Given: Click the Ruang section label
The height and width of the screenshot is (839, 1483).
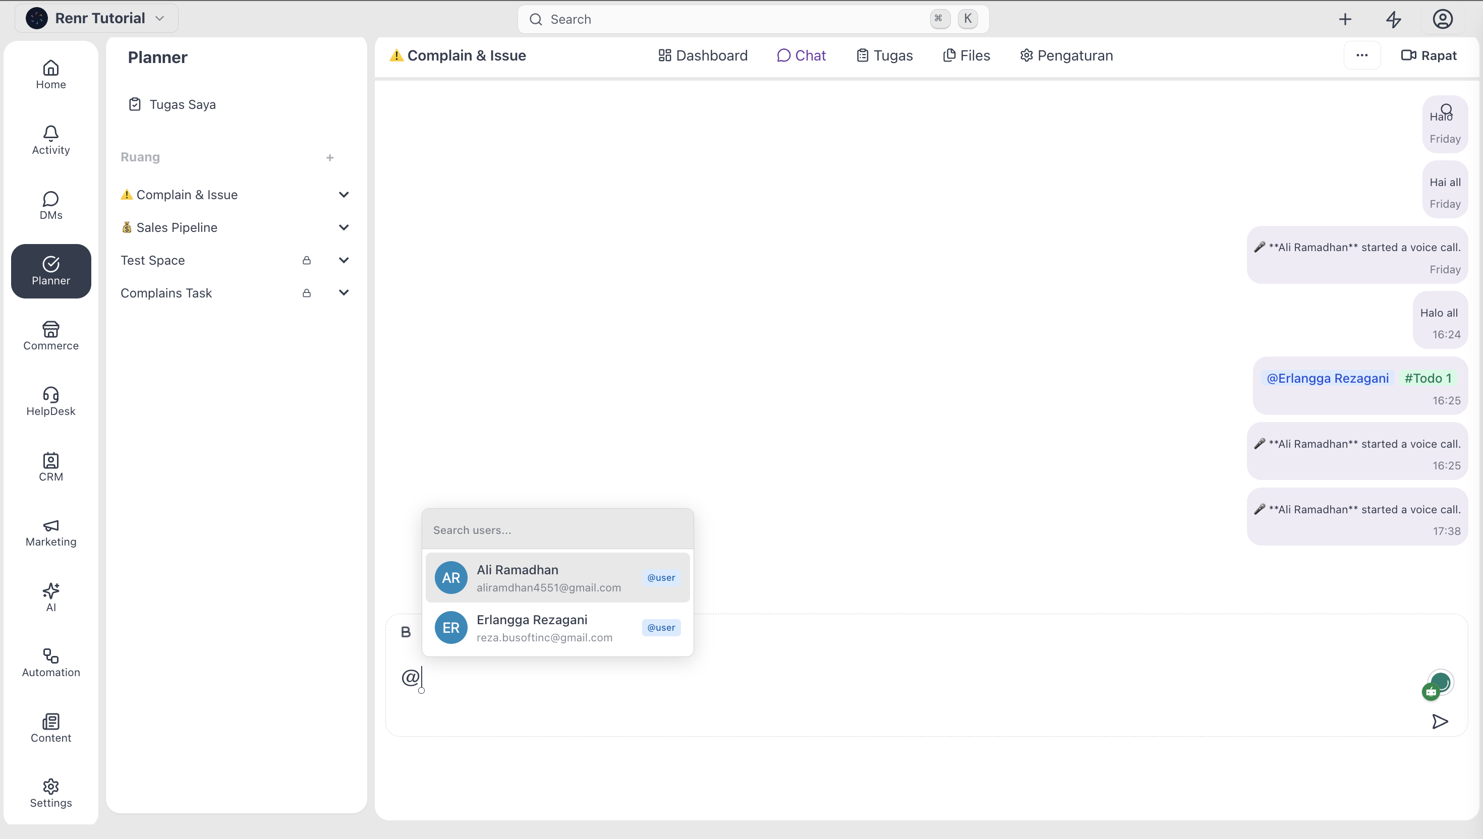Looking at the screenshot, I should tap(140, 157).
